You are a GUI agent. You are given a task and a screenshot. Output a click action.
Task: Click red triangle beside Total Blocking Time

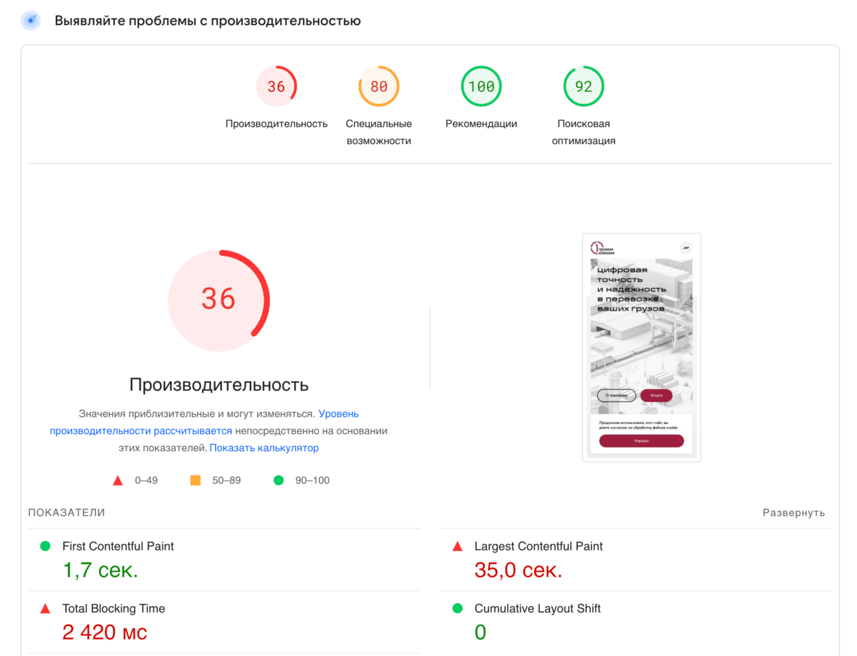45,609
